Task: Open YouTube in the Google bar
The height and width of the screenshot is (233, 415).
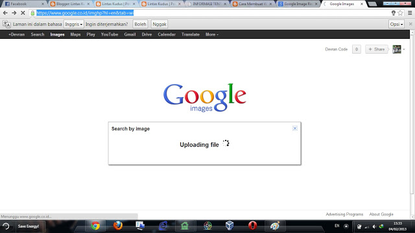Action: pyautogui.click(x=110, y=34)
